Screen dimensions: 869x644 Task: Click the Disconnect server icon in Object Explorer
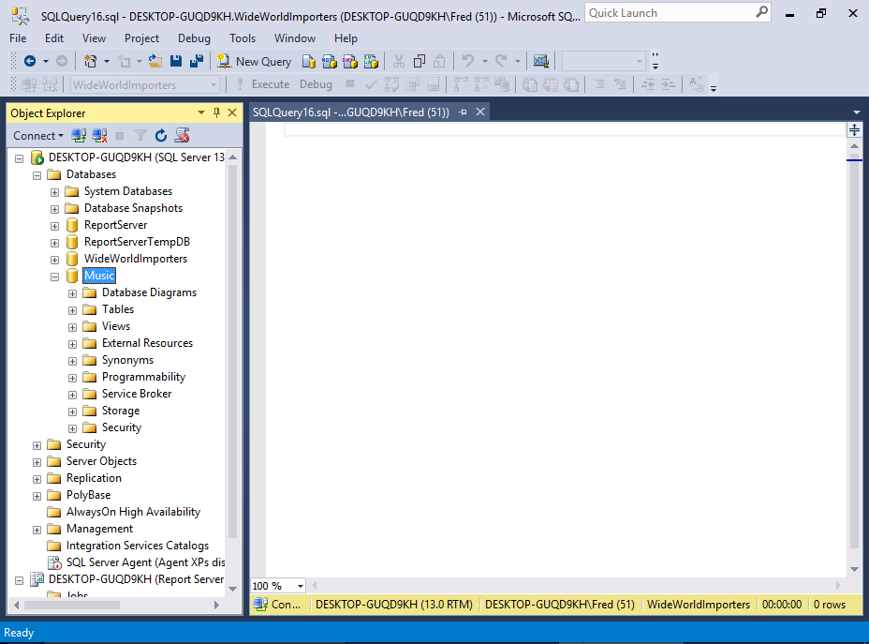pyautogui.click(x=99, y=136)
